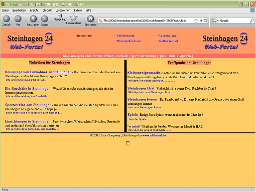Open Info und Anmeldung der Geschäfte link
This screenshot has height=192, width=256.
(27, 96)
